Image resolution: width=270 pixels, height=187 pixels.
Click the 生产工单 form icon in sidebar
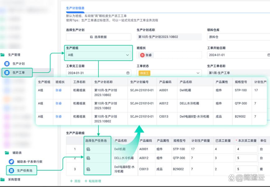(x=7, y=72)
